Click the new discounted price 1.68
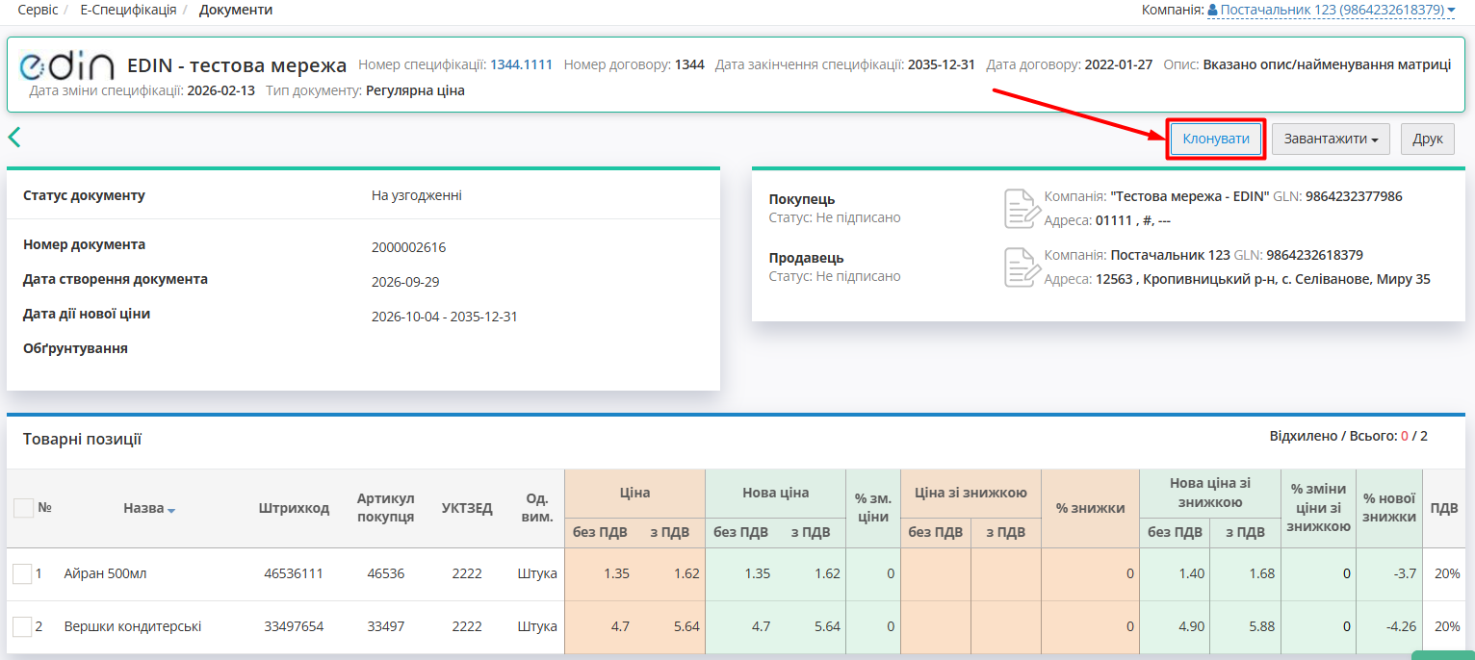 (x=1260, y=573)
